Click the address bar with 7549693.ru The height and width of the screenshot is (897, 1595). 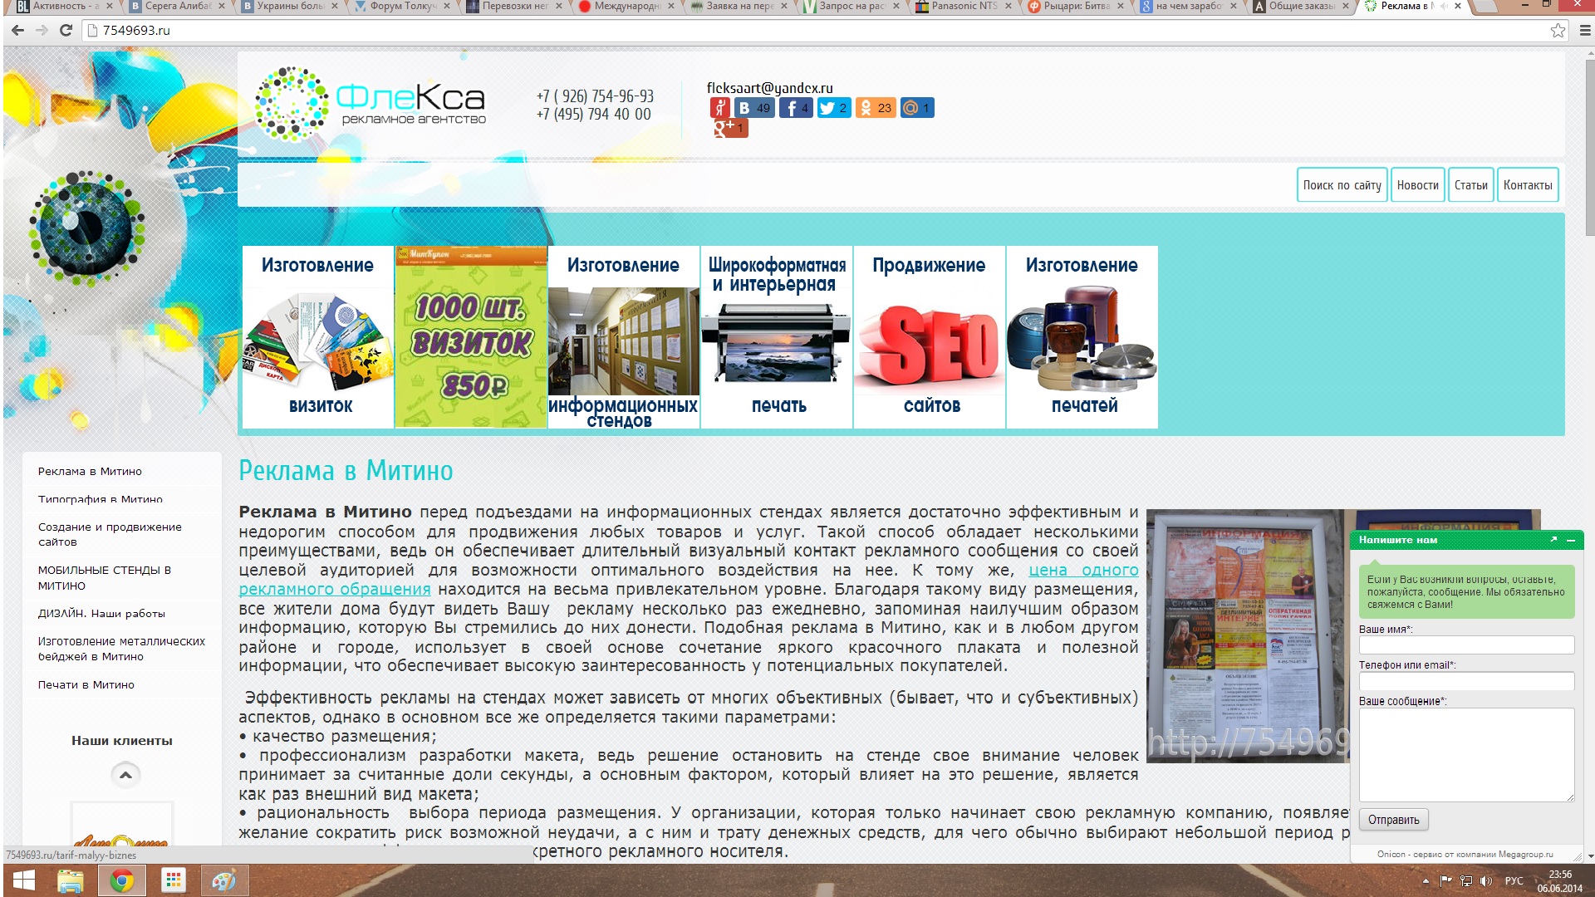(814, 31)
